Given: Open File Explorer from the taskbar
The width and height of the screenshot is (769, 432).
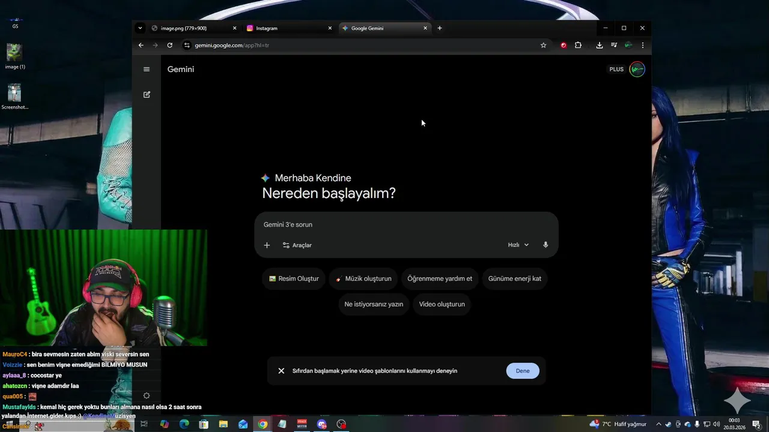Looking at the screenshot, I should pos(223,424).
